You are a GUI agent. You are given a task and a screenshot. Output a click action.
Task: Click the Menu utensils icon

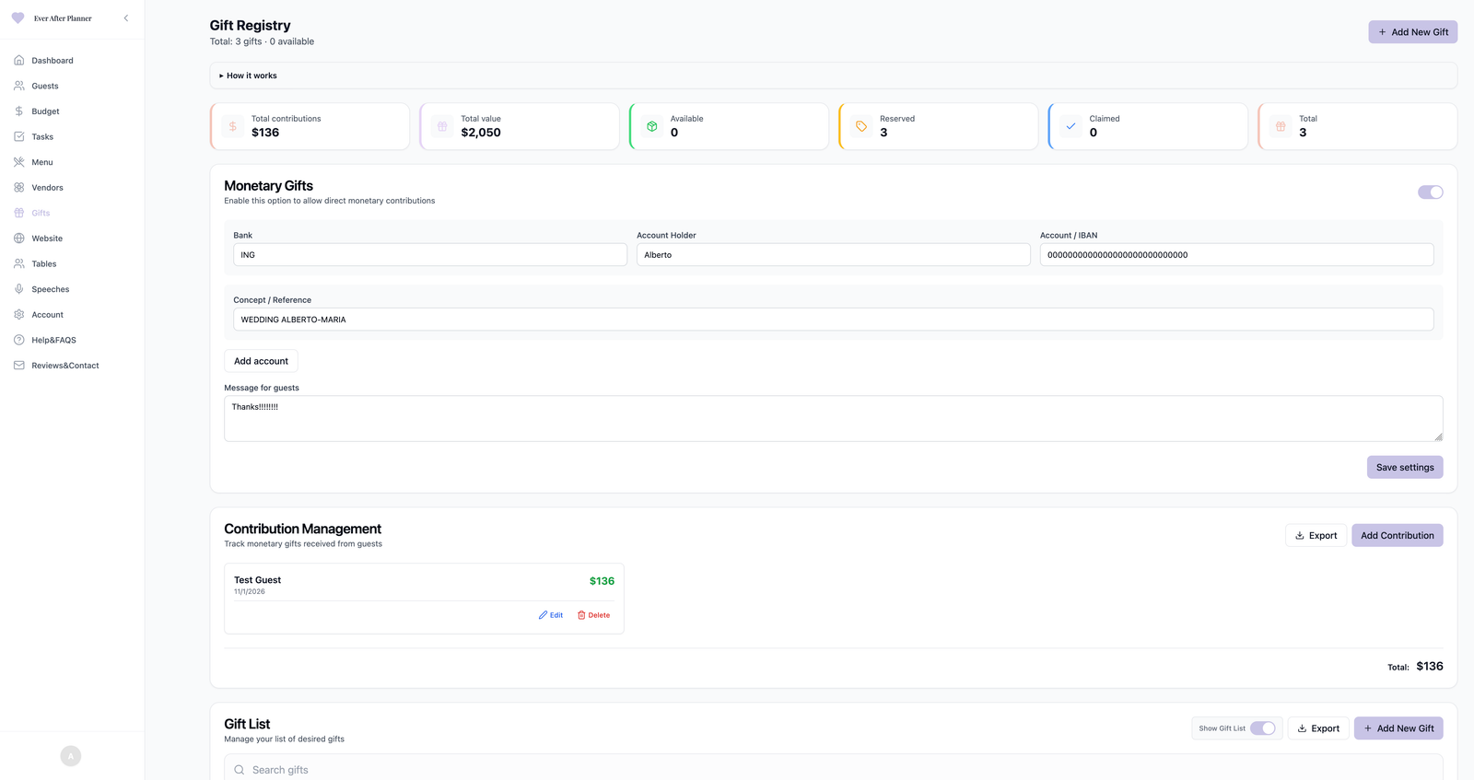coord(19,162)
